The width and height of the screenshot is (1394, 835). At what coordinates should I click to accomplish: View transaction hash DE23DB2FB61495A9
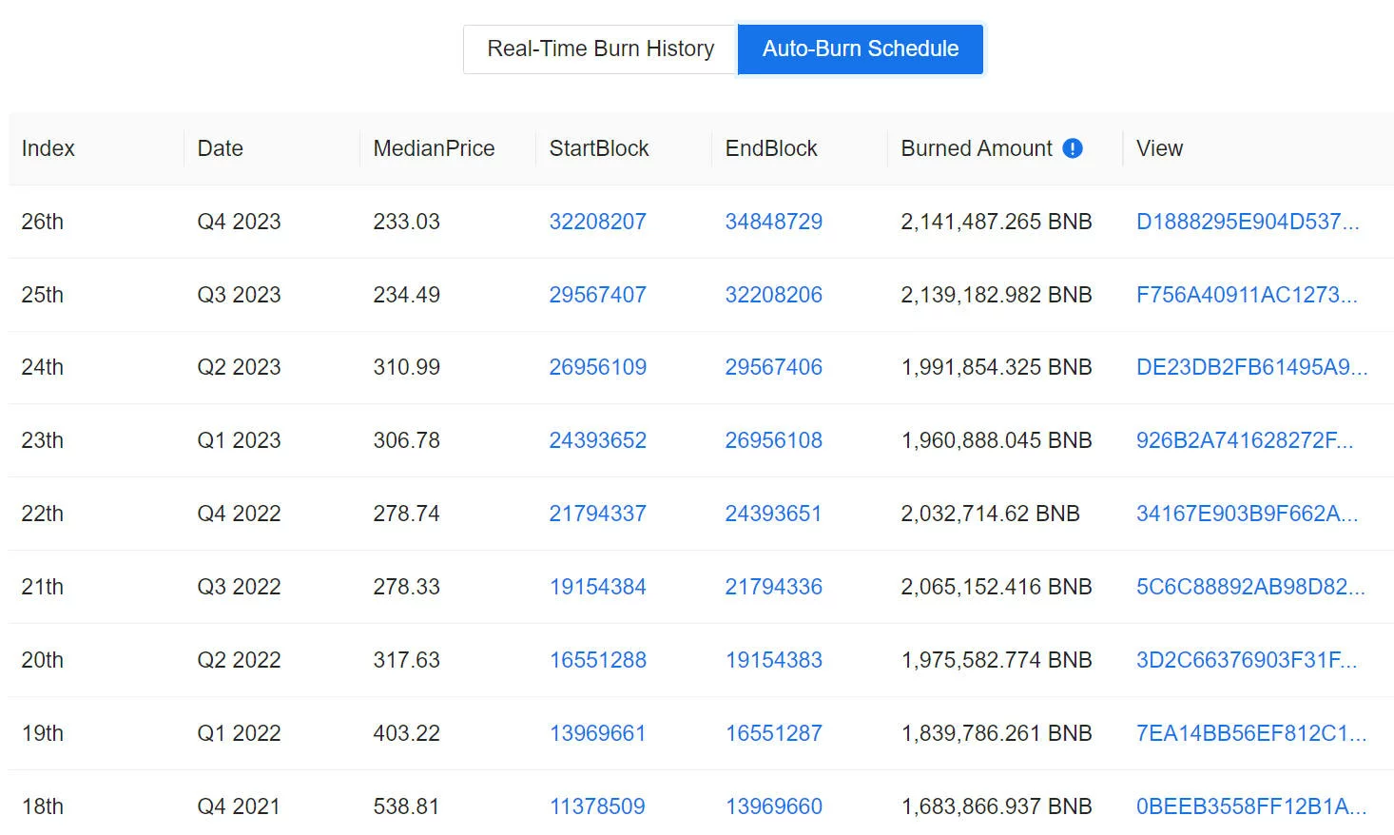click(x=1251, y=367)
